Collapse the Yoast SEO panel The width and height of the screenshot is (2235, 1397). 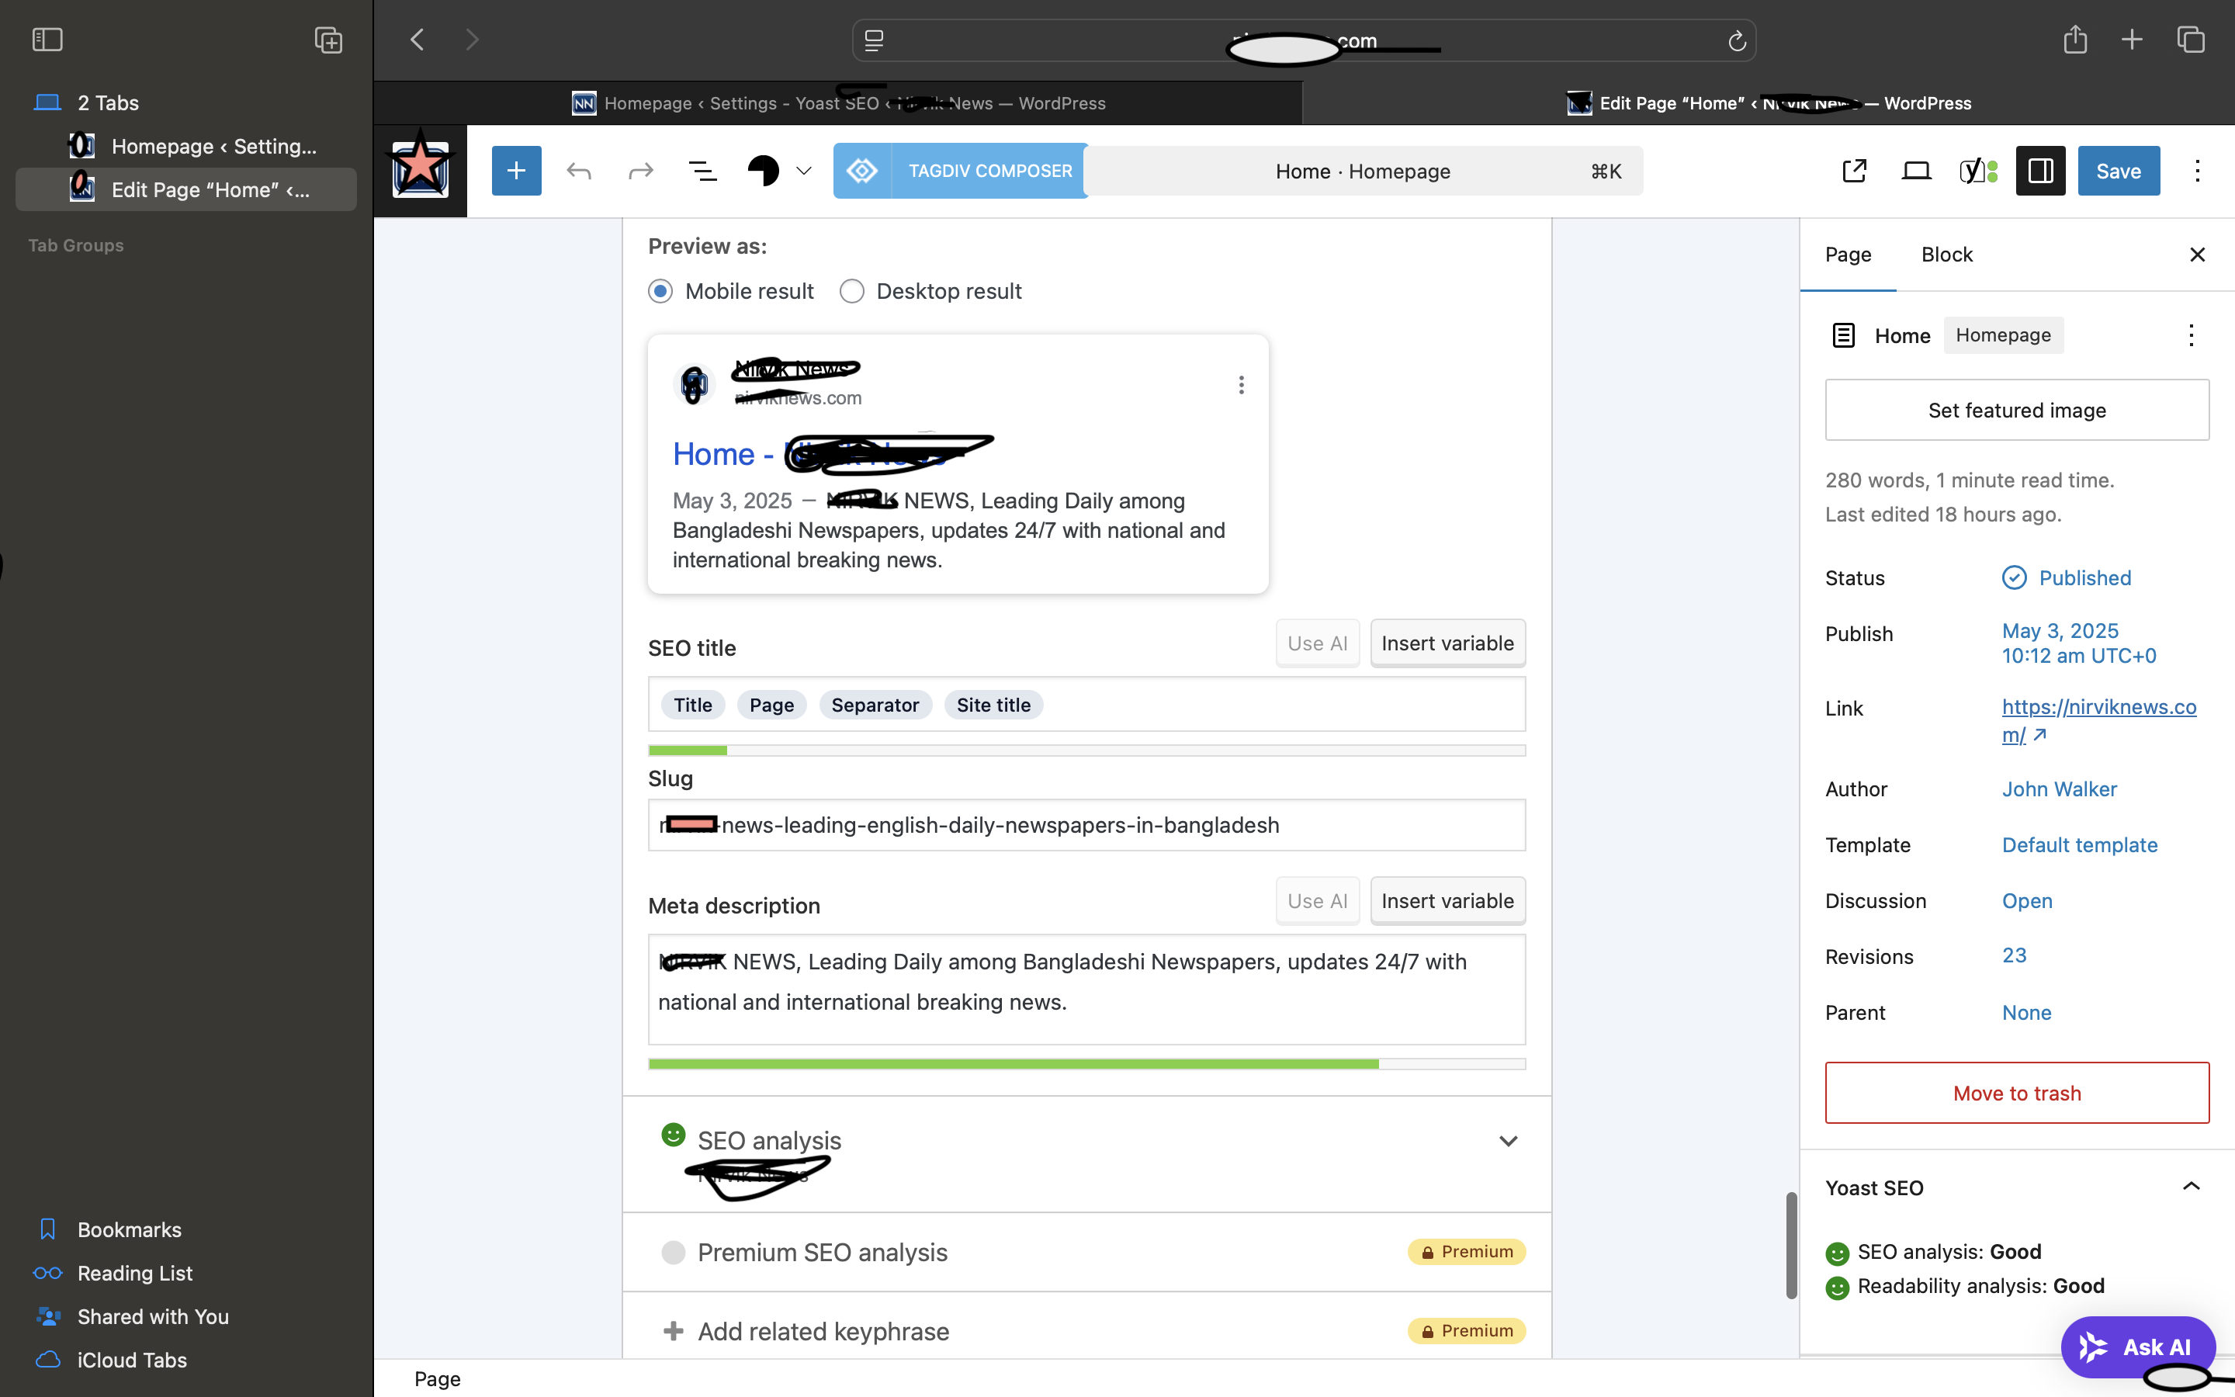(x=2192, y=1187)
